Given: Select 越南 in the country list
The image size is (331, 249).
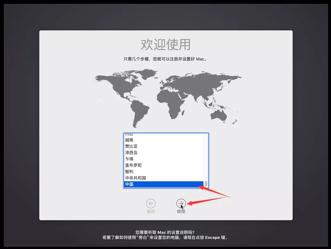Looking at the screenshot, I should [x=164, y=140].
